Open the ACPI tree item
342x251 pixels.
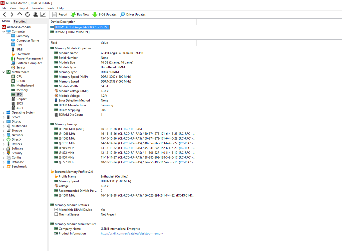17,108
